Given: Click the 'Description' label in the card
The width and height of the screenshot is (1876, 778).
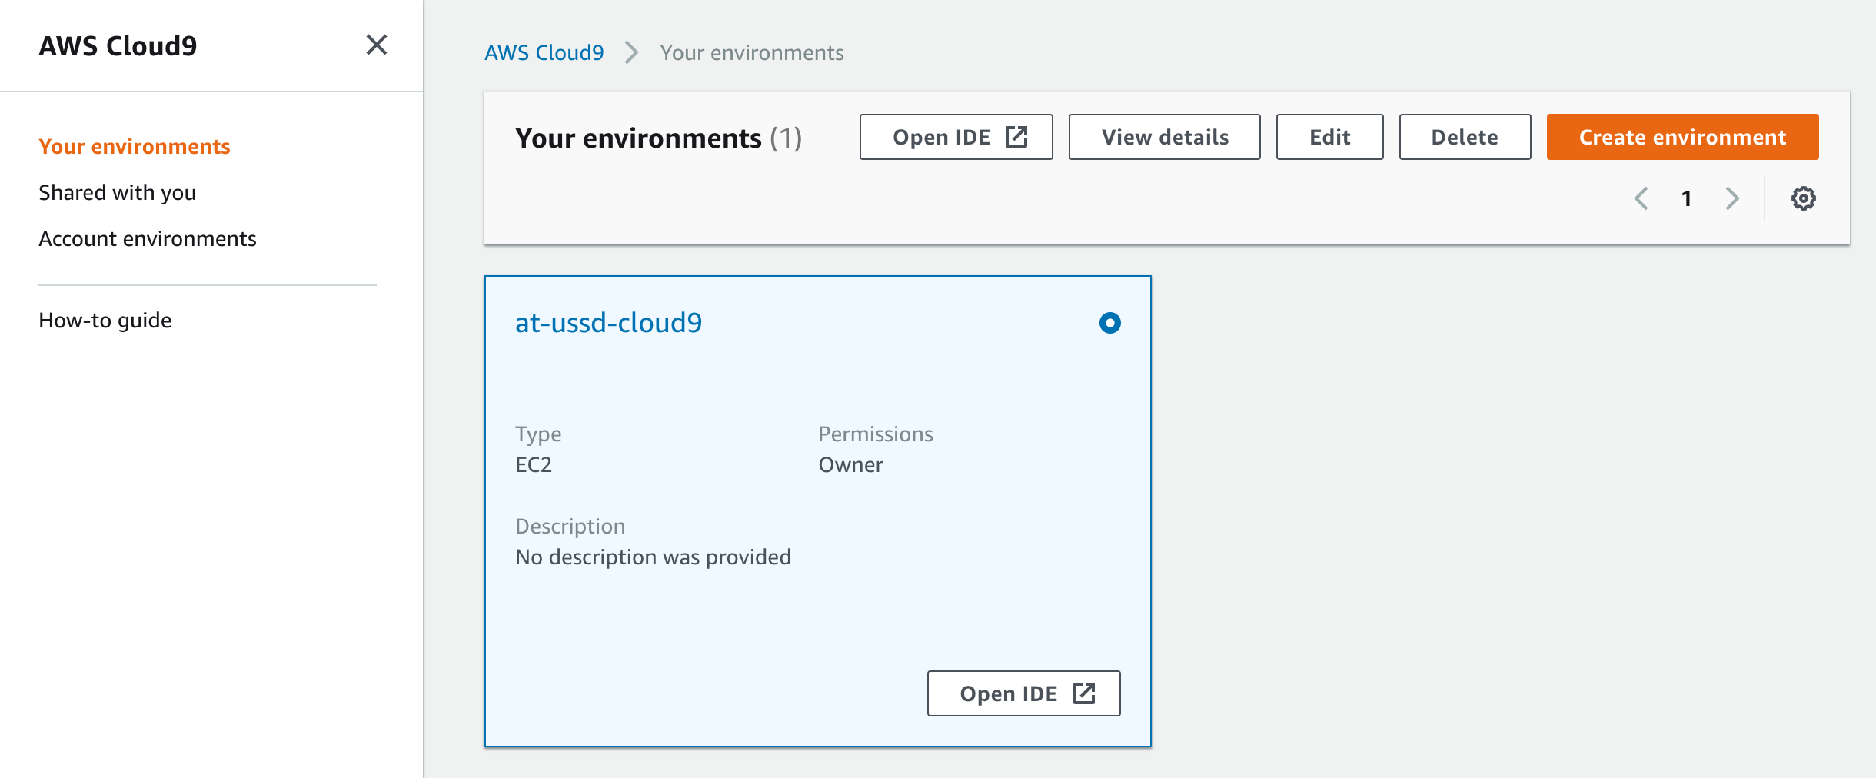Looking at the screenshot, I should point(570,527).
